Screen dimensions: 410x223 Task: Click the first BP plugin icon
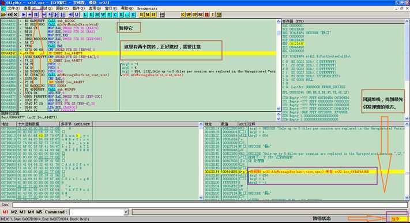click(x=189, y=14)
